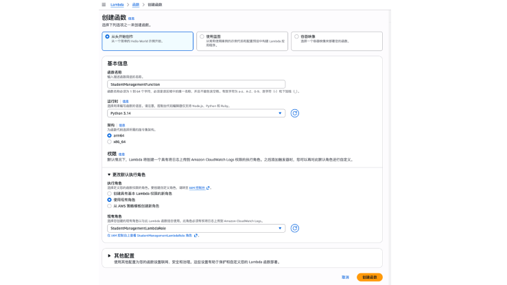Go to Lambda in the breadcrumb
Screen dimensions: 507x285
tap(117, 4)
